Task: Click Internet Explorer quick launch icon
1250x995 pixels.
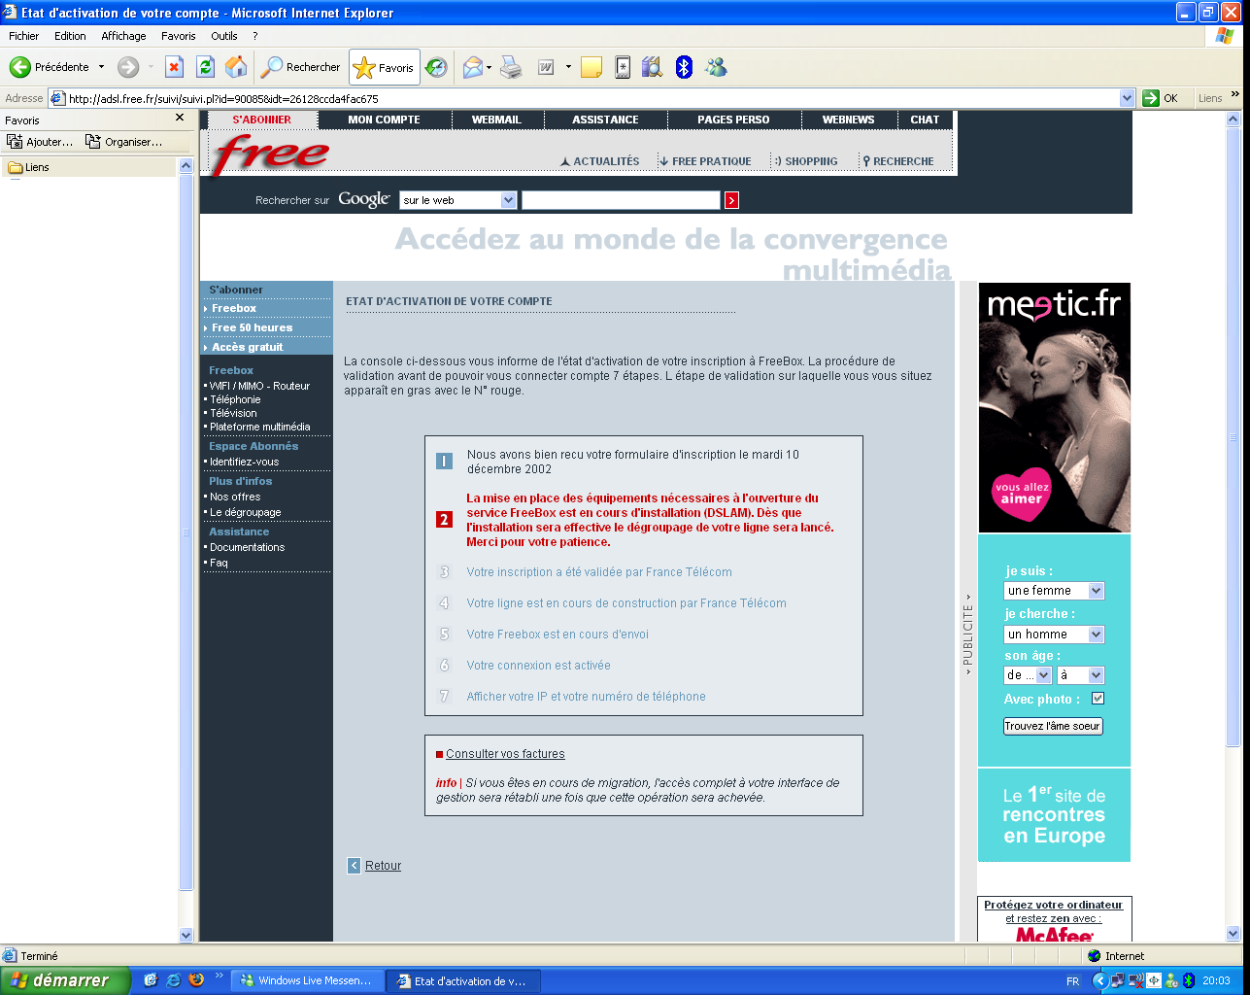Action: tap(174, 980)
